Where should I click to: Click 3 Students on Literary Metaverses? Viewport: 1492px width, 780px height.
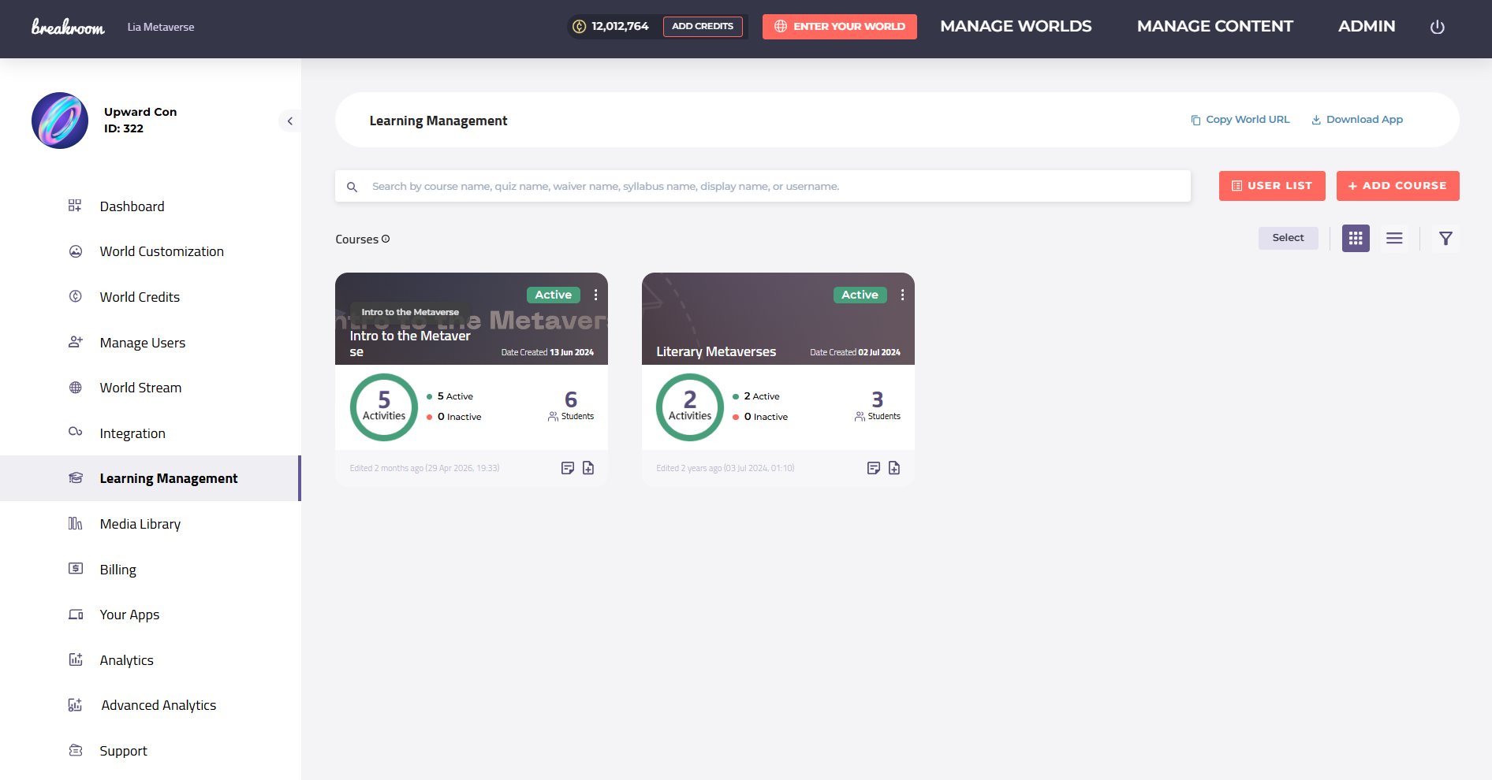click(878, 406)
